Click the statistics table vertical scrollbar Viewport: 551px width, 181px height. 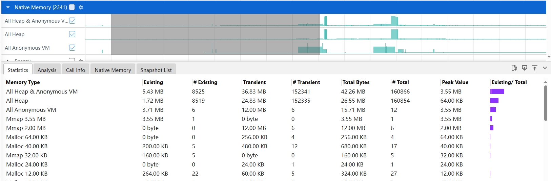[546, 103]
